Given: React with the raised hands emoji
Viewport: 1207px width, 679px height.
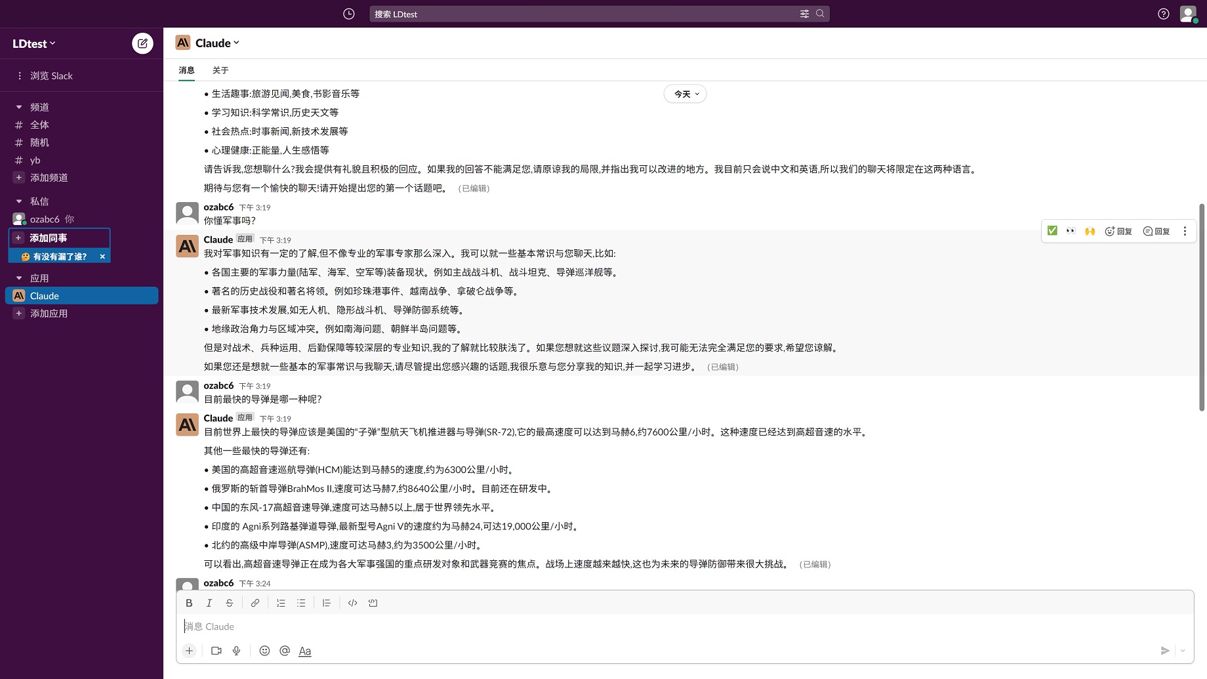Looking at the screenshot, I should 1090,231.
